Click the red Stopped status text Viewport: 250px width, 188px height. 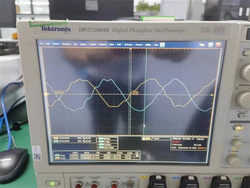click(x=176, y=142)
